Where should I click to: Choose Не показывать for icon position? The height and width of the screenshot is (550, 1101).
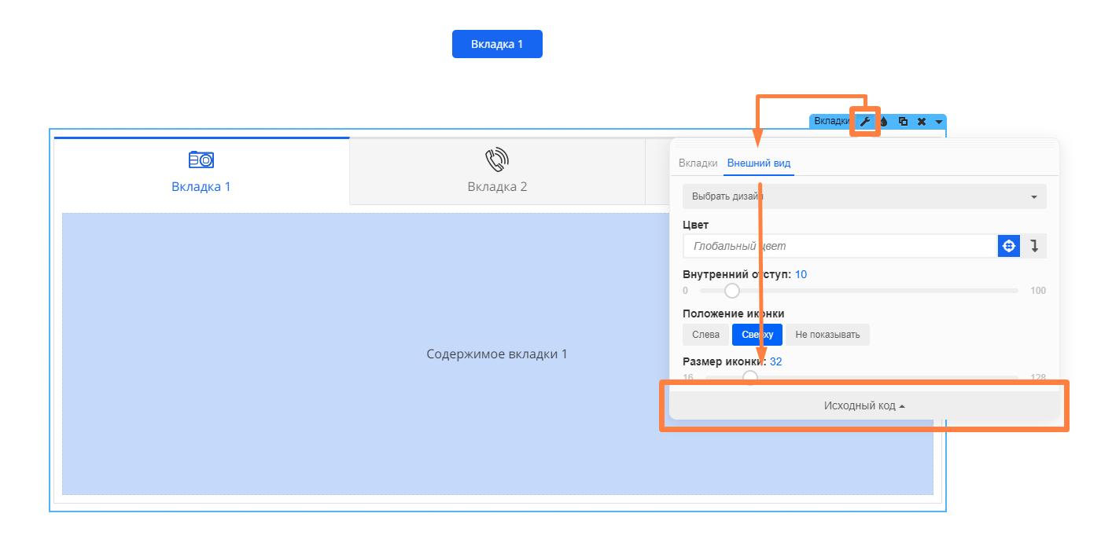[x=827, y=335]
